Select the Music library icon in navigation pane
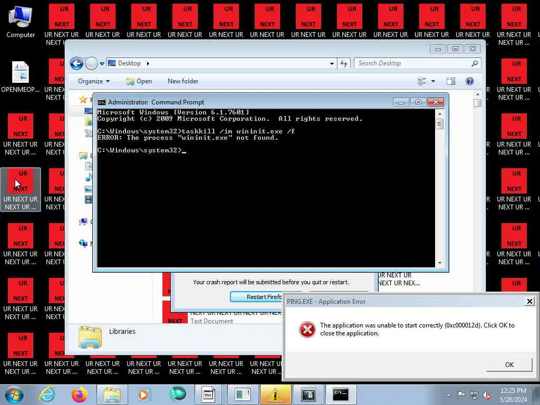The image size is (540, 405). [x=89, y=177]
